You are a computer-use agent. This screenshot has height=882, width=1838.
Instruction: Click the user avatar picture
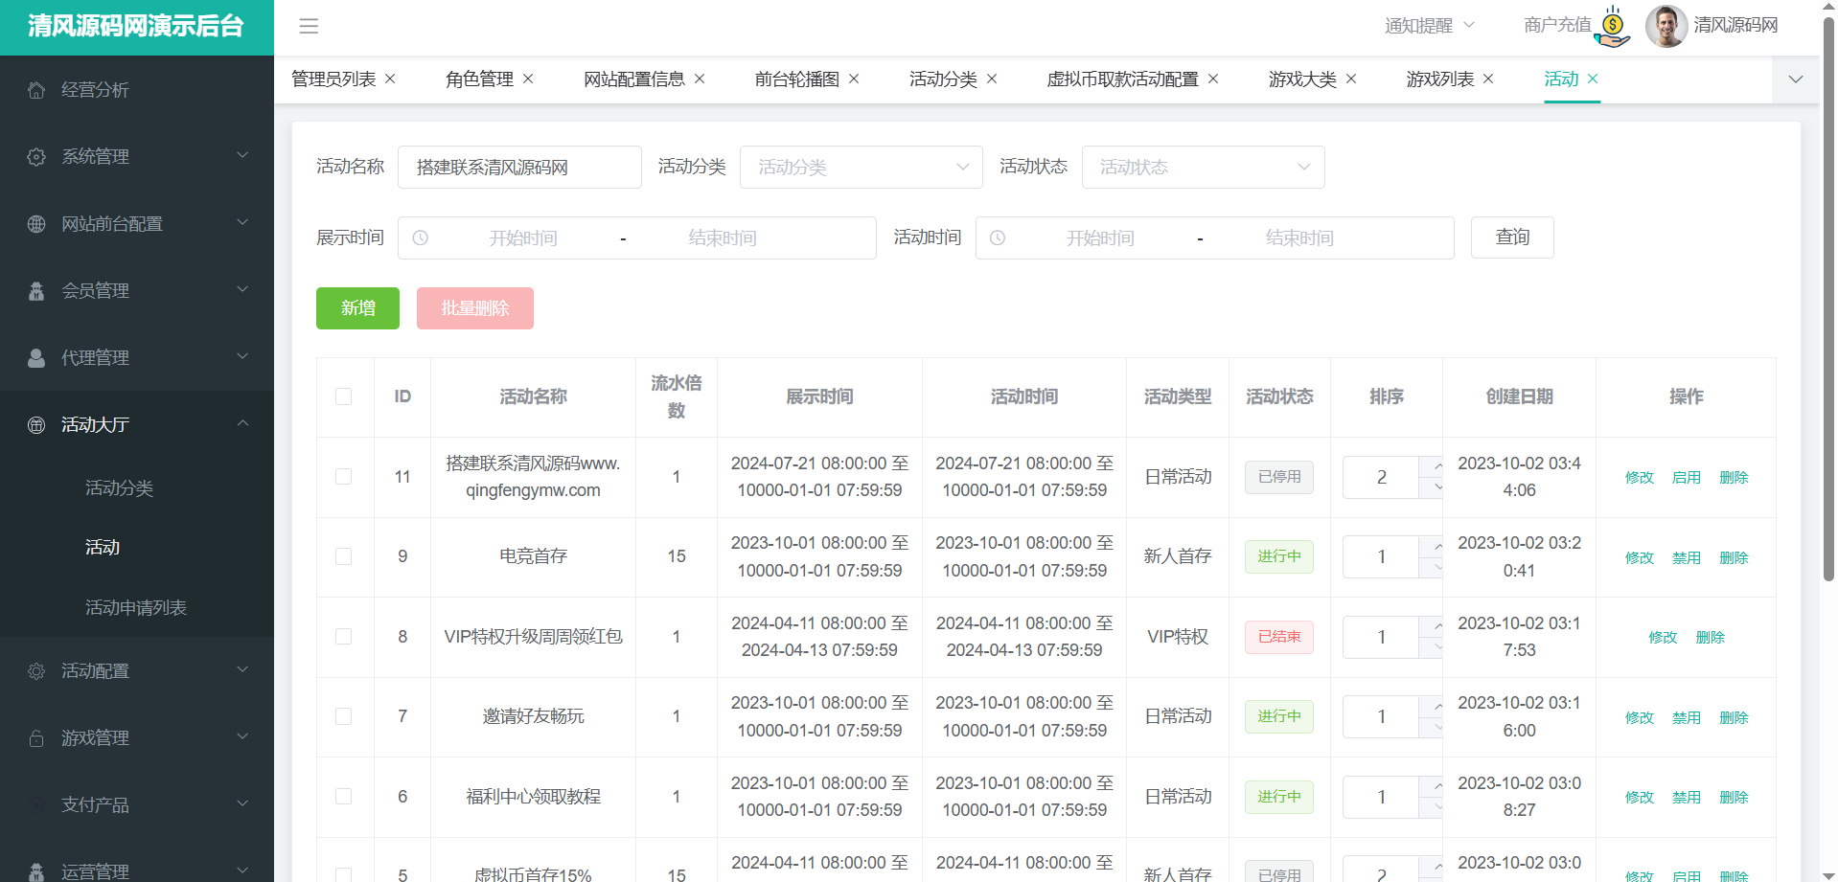[1666, 26]
